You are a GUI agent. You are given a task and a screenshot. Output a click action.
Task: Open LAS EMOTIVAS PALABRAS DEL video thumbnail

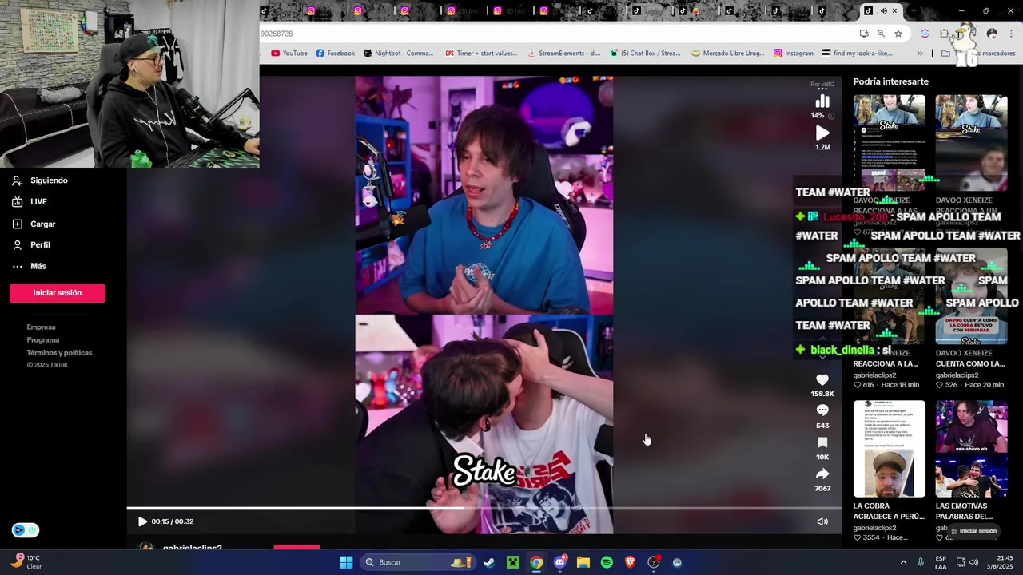click(x=971, y=449)
